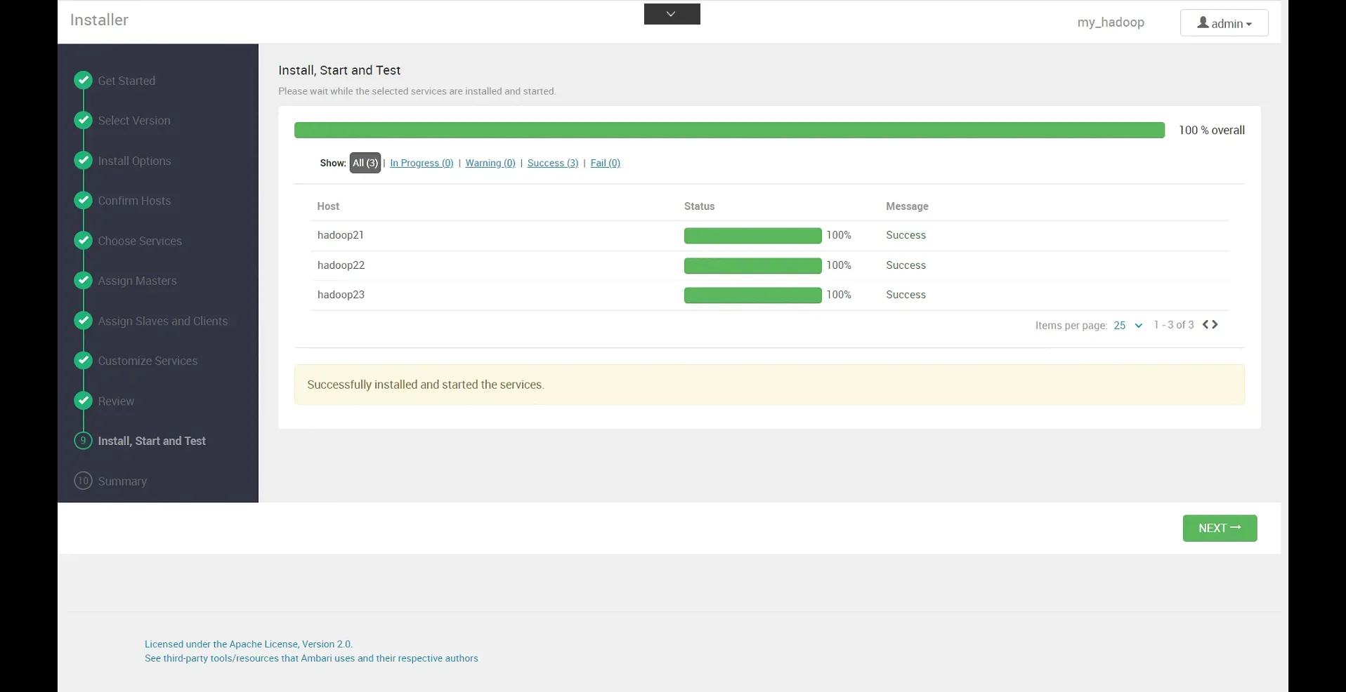
Task: Click the step 10 Summary circle icon
Action: 83,481
